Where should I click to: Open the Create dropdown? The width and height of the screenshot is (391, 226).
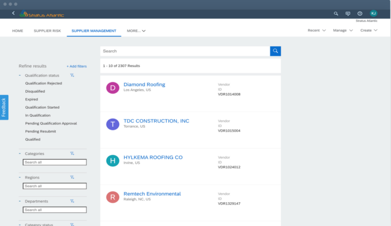[369, 30]
